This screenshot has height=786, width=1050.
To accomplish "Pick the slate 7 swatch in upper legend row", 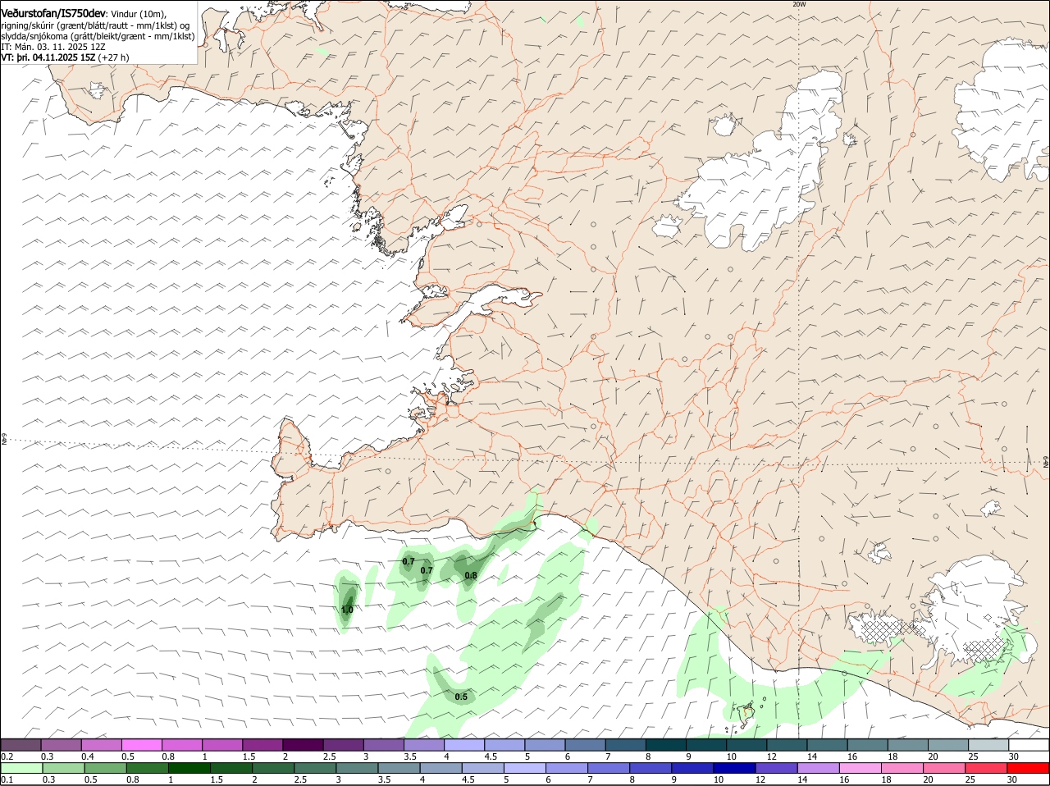I will [x=625, y=745].
